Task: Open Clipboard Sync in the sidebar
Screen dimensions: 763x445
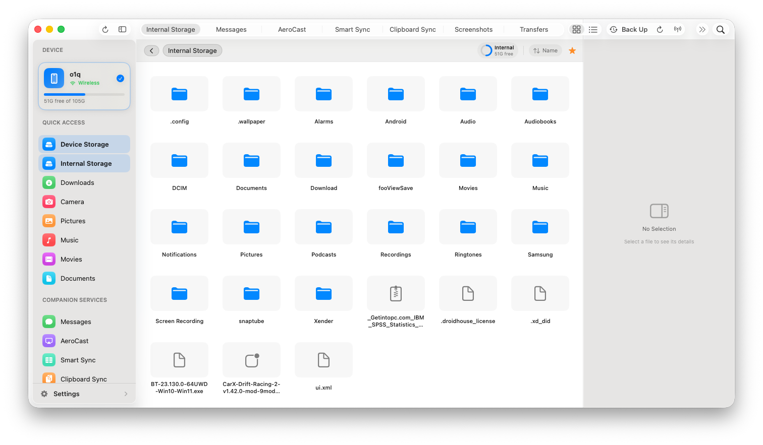Action: coord(84,378)
